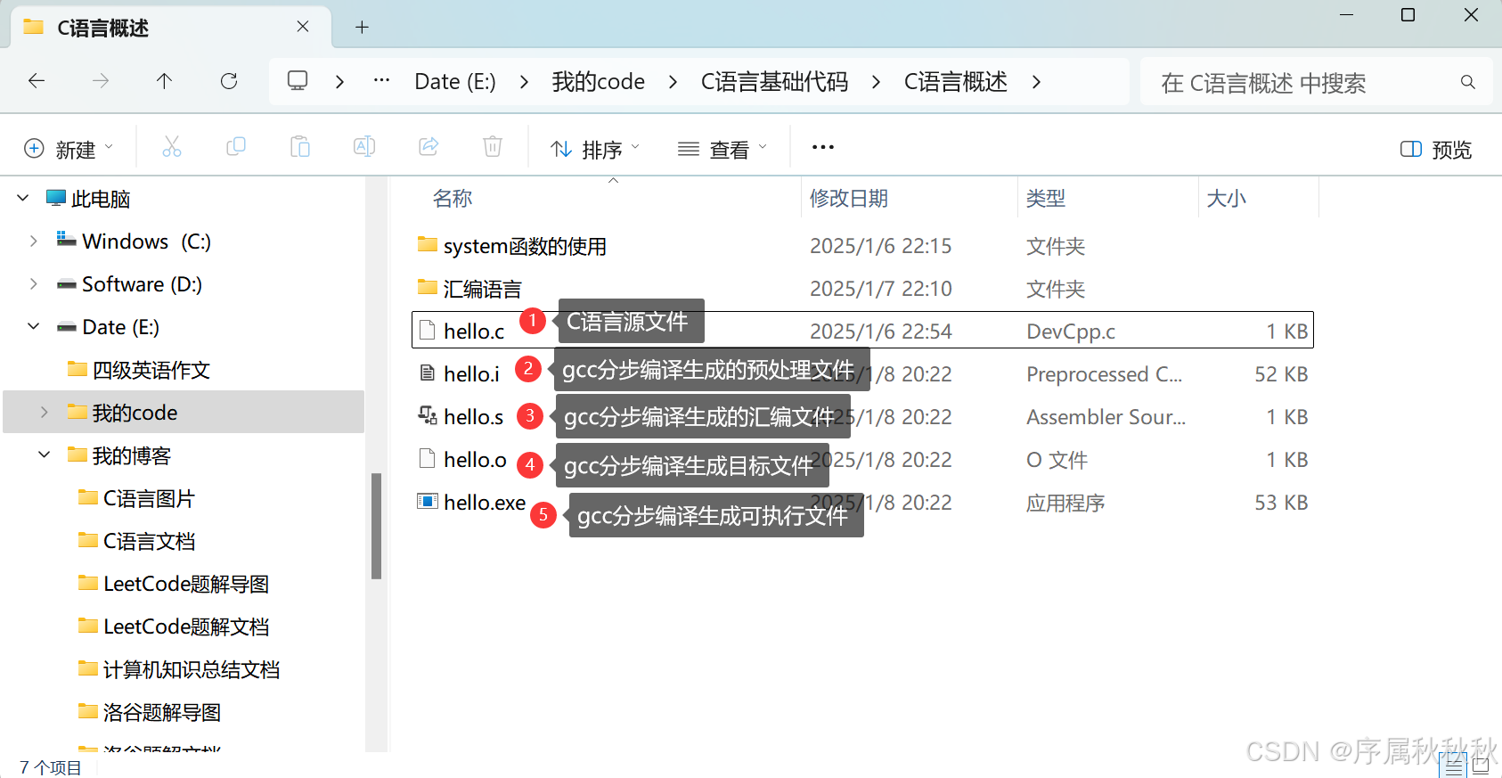
Task: Show hidden breadcrumb path via ellipsis
Action: [x=382, y=81]
